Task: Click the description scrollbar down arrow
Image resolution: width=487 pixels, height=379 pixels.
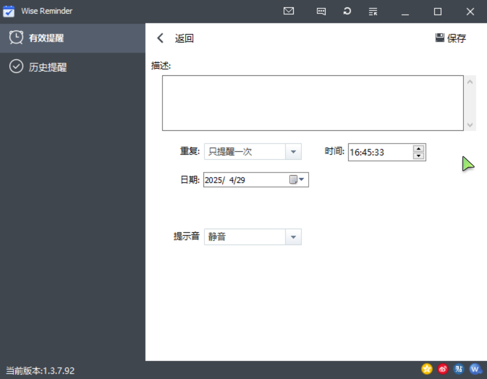Action: pos(470,124)
